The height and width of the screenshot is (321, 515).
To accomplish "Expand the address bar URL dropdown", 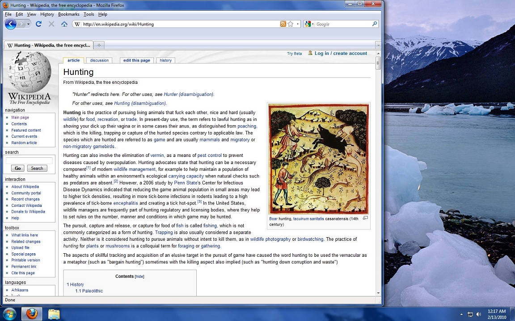I will pyautogui.click(x=298, y=24).
